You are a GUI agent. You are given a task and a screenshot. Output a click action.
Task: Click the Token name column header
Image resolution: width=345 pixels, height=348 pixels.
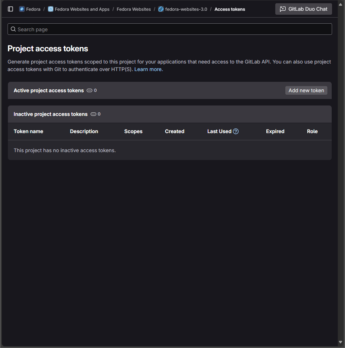pyautogui.click(x=28, y=131)
